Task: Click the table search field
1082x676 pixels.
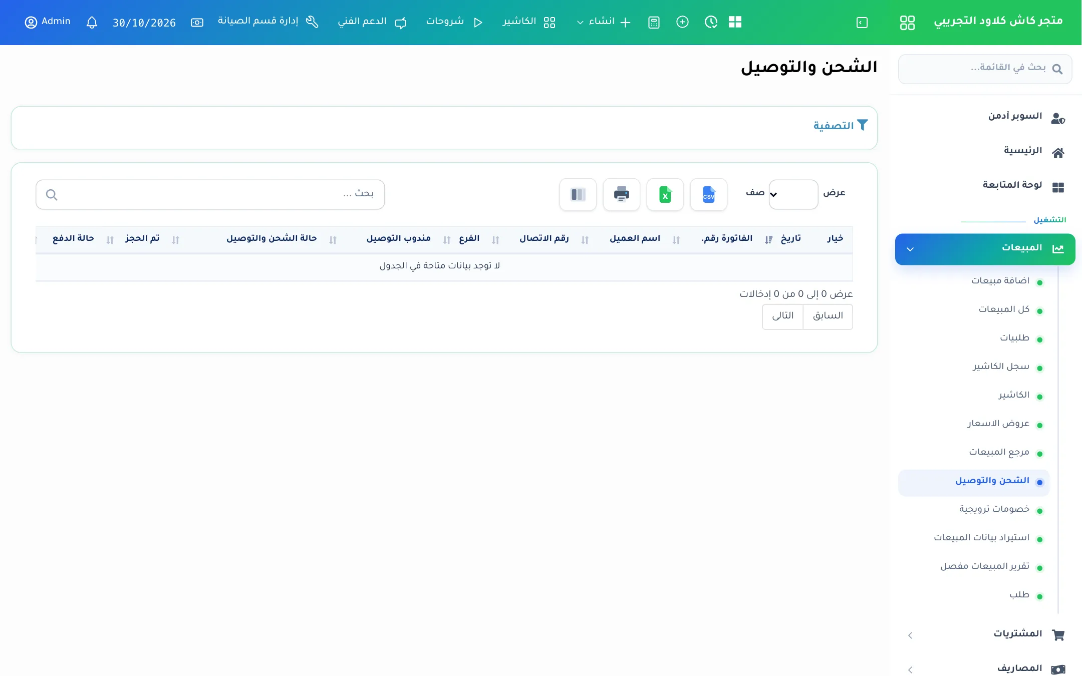Action: tap(210, 194)
